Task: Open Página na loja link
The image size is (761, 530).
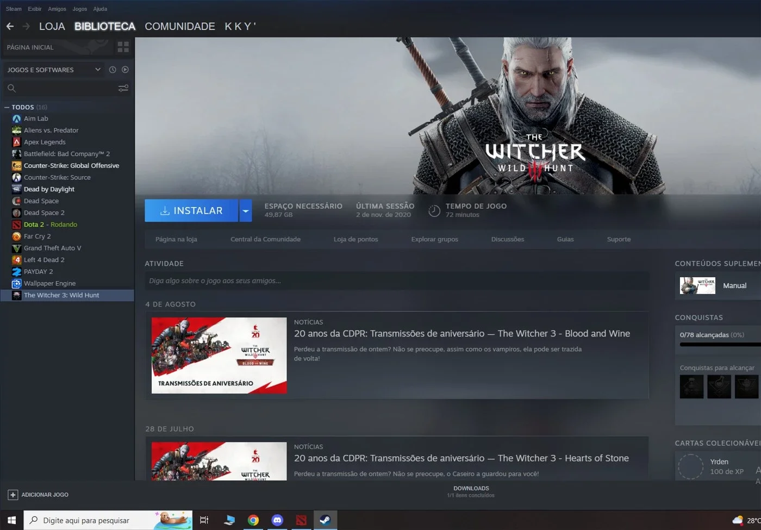Action: coord(176,239)
